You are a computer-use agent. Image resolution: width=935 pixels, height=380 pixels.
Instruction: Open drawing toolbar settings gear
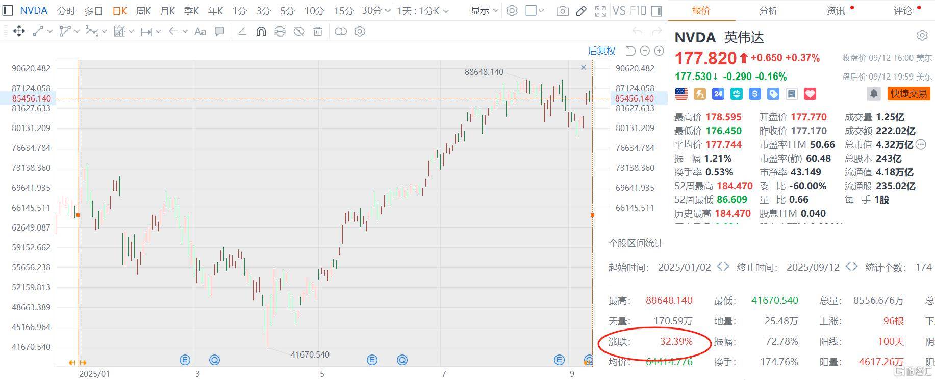click(x=360, y=32)
